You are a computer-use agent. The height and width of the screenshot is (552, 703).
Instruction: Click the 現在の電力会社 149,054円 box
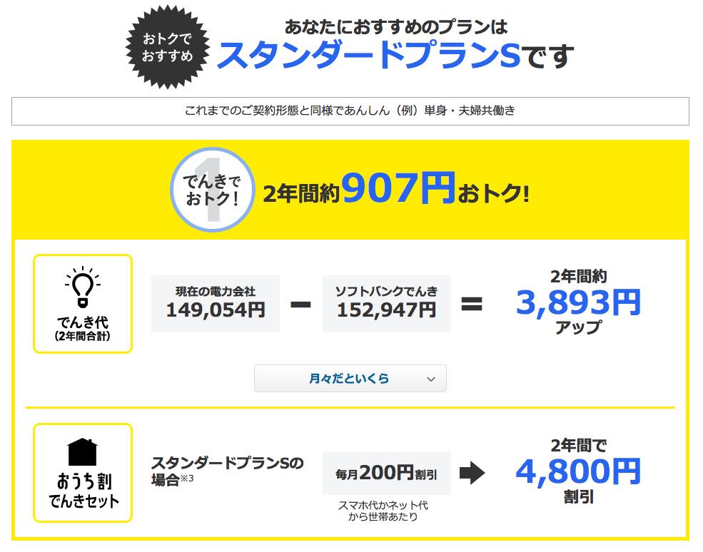click(x=216, y=304)
